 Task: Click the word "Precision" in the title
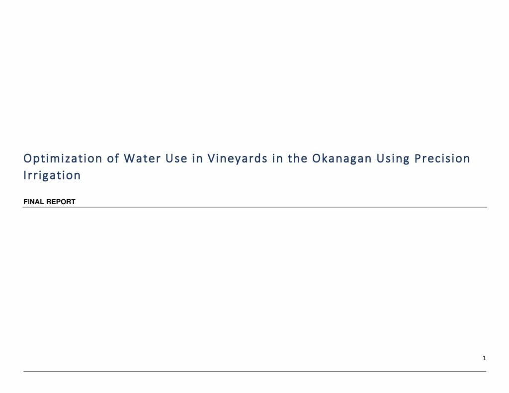[442, 158]
